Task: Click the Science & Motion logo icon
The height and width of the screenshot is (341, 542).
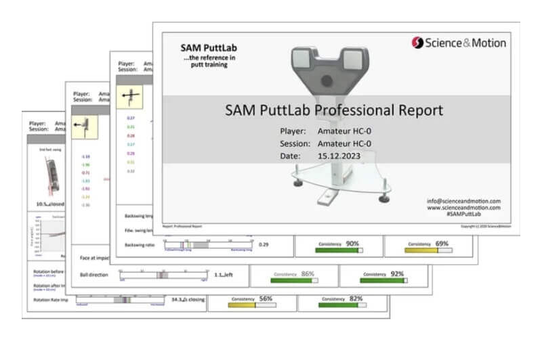Action: [418, 43]
